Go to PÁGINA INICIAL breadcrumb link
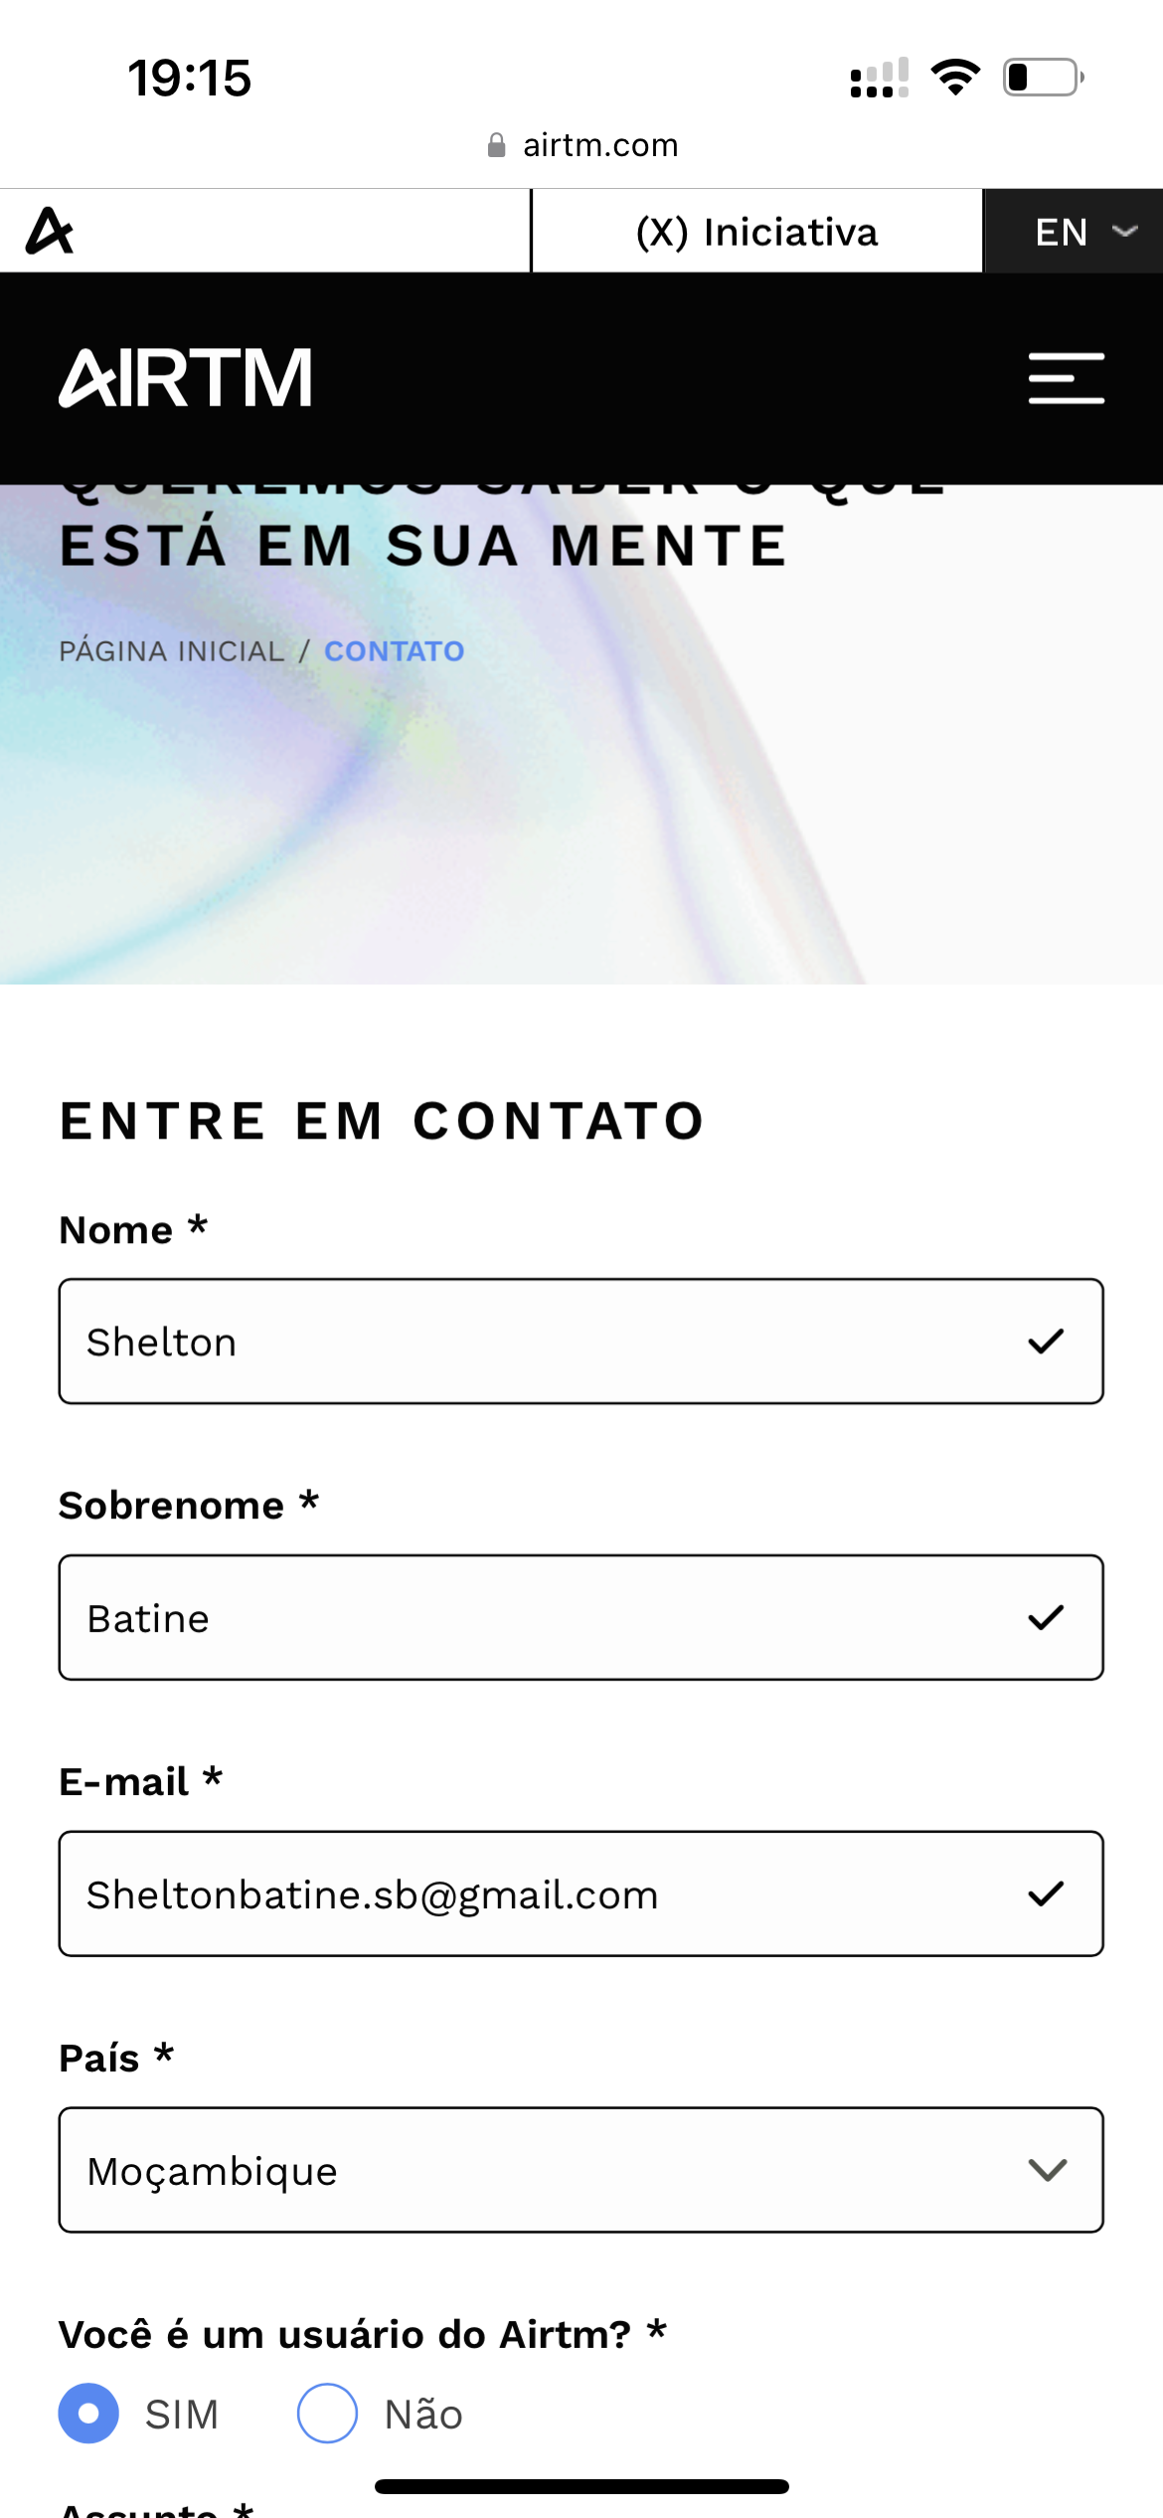This screenshot has height=2518, width=1163. (x=171, y=651)
